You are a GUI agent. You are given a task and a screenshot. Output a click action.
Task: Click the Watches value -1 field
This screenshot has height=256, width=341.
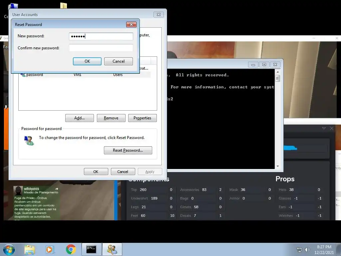click(x=305, y=216)
